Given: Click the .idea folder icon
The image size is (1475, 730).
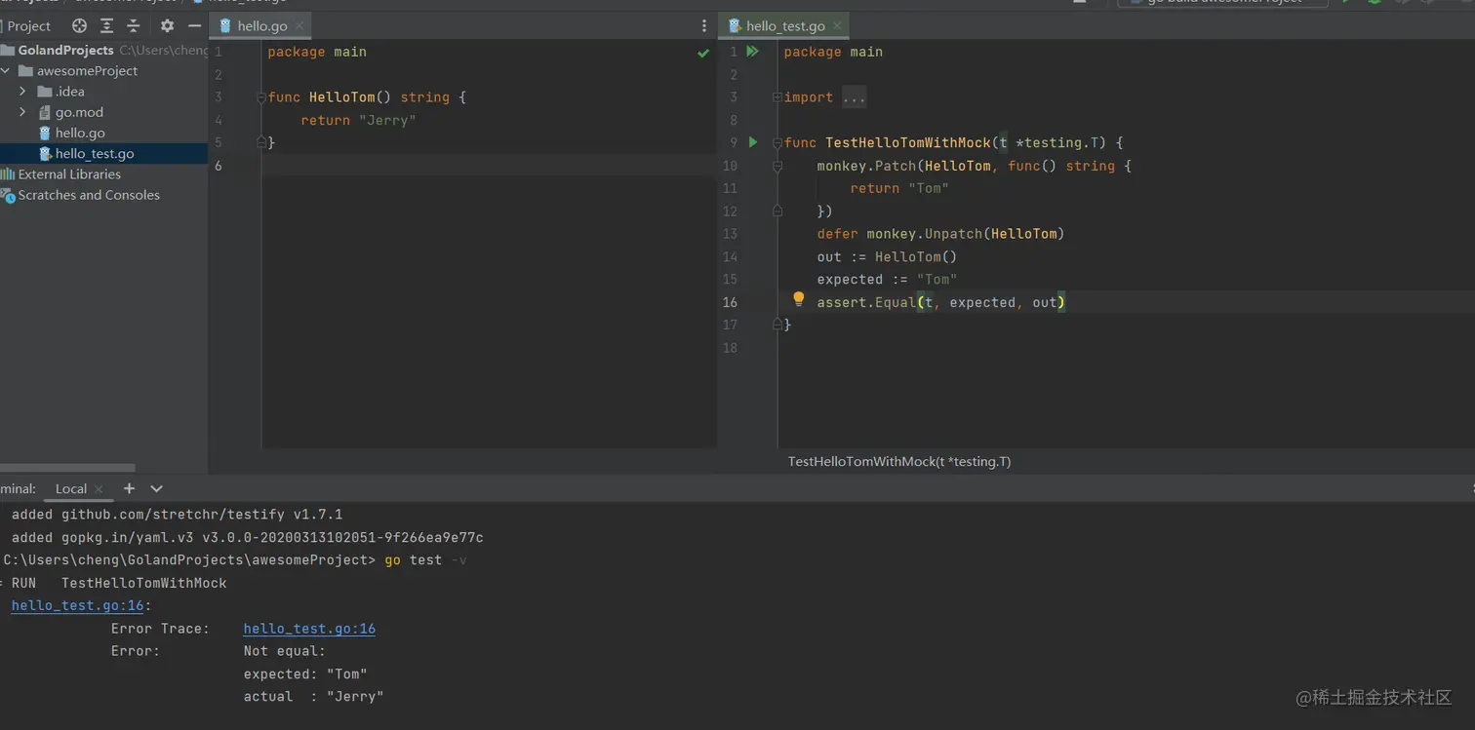Looking at the screenshot, I should pos(45,92).
